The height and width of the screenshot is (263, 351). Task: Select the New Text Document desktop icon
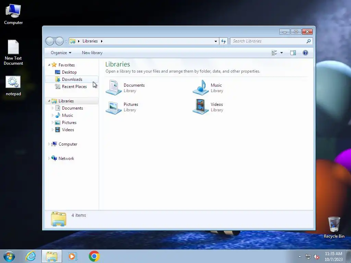tap(13, 53)
